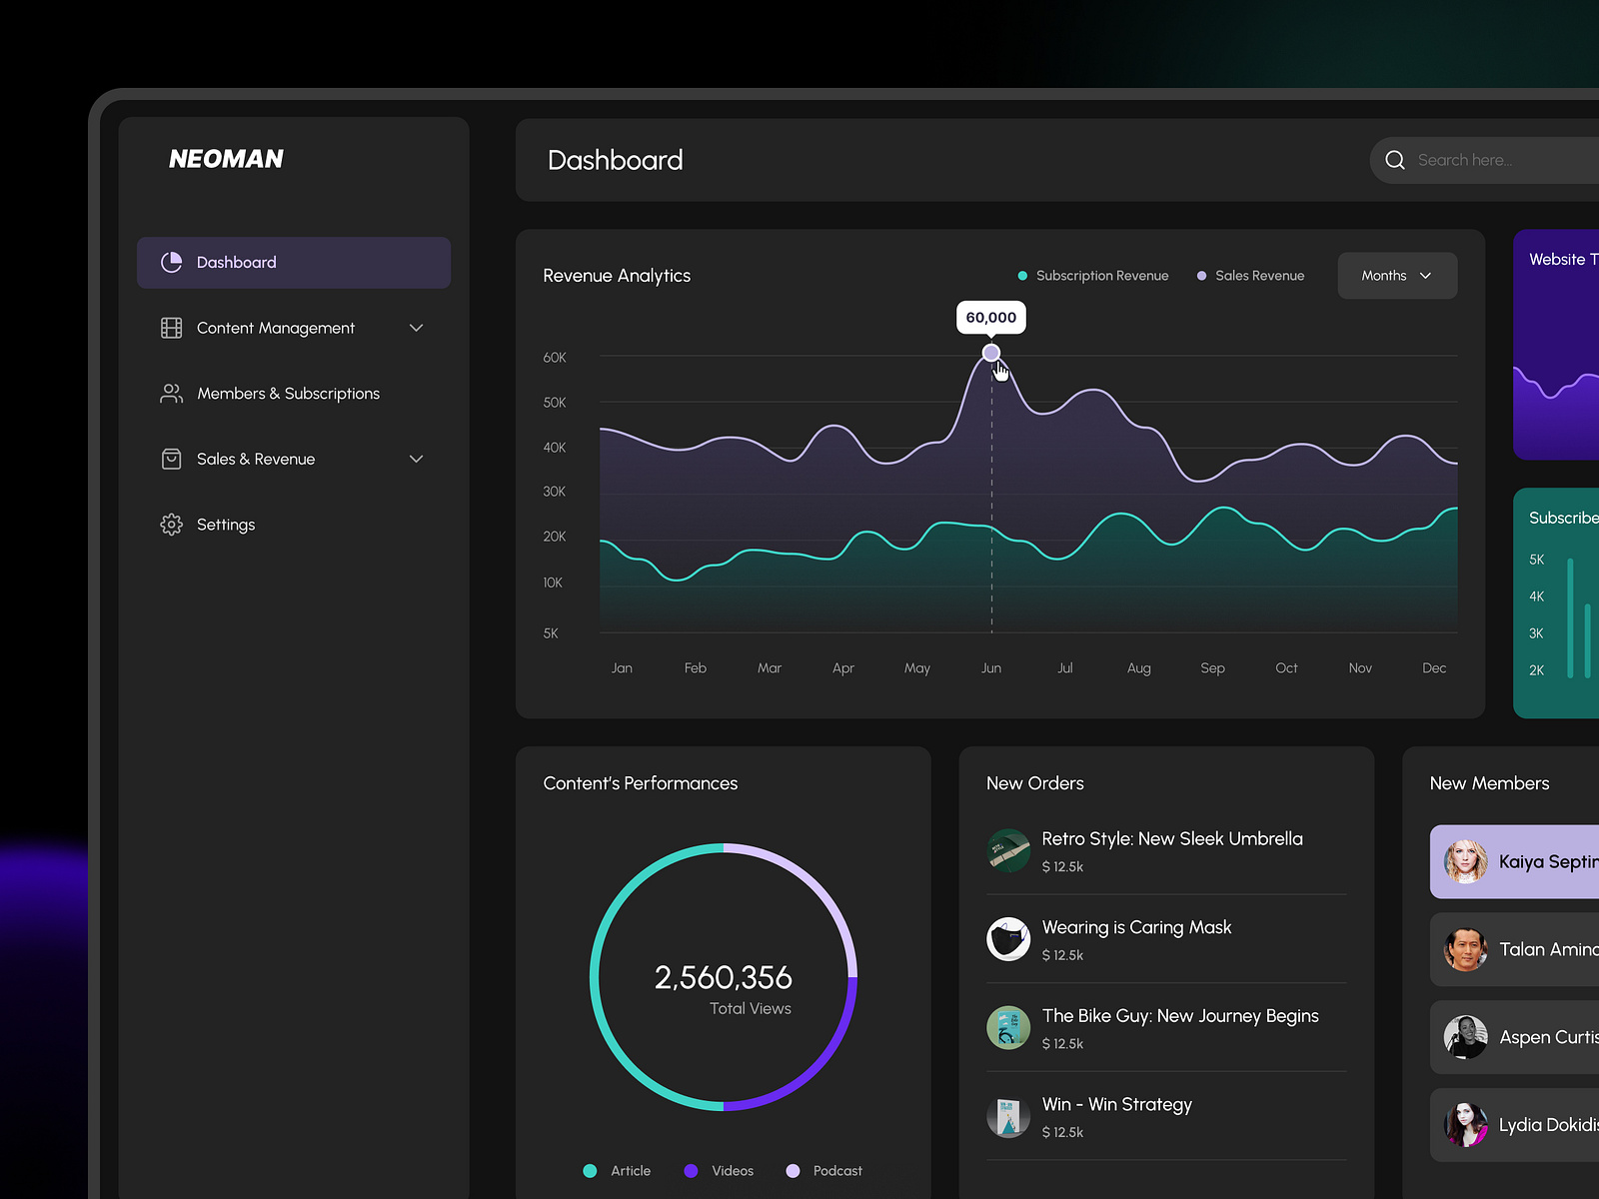The height and width of the screenshot is (1199, 1599).
Task: Toggle Subscription Revenue legend
Action: pyautogui.click(x=1092, y=276)
